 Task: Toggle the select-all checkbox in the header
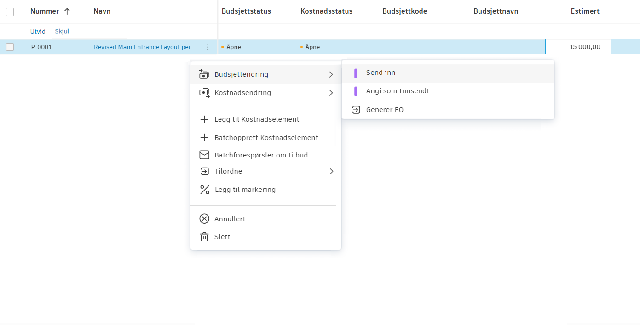tap(10, 11)
